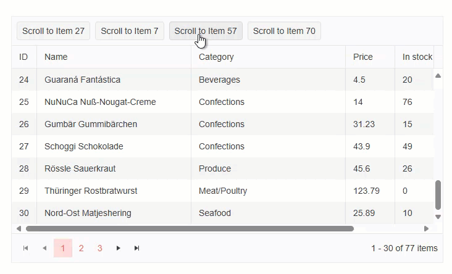The image size is (452, 274).
Task: Select current page 1 in pager
Action: click(62, 248)
